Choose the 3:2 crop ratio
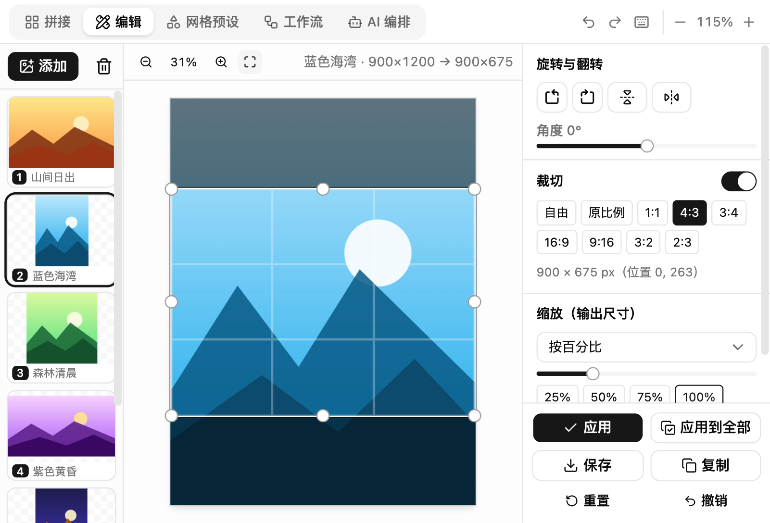 644,242
